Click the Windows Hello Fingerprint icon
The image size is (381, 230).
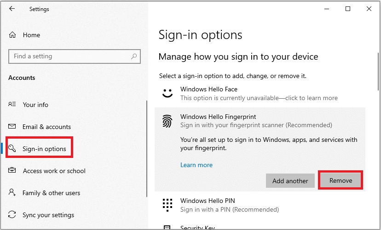(167, 121)
